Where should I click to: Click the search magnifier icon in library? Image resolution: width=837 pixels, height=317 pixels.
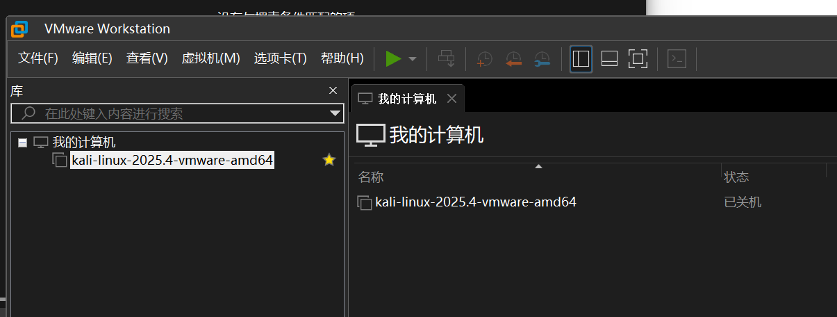click(x=29, y=113)
